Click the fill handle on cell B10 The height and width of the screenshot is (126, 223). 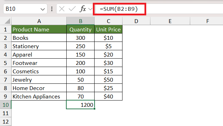[x=95, y=109]
